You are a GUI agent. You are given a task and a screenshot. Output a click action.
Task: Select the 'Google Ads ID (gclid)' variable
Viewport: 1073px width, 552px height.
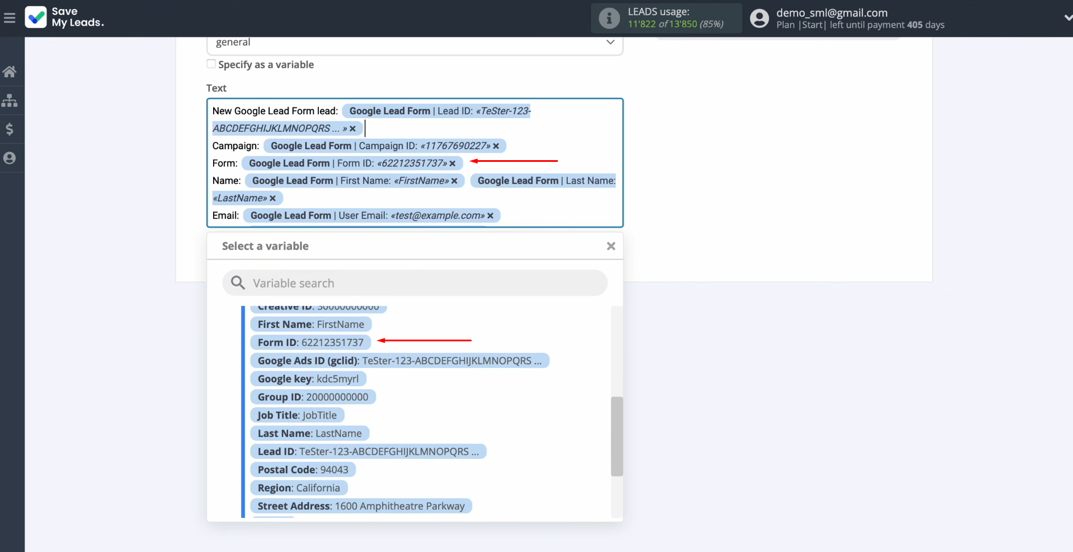click(x=400, y=361)
